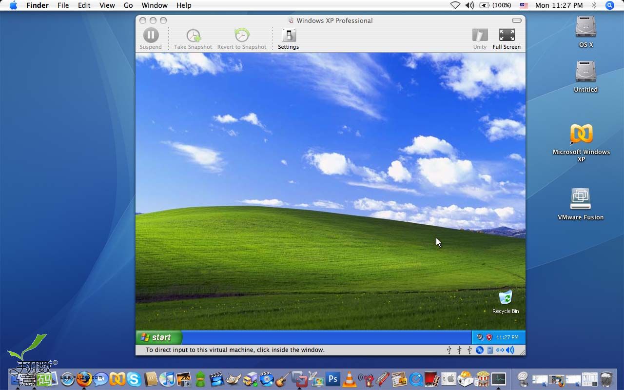624x390 pixels.
Task: Click the network adapter status icon
Action: [500, 350]
